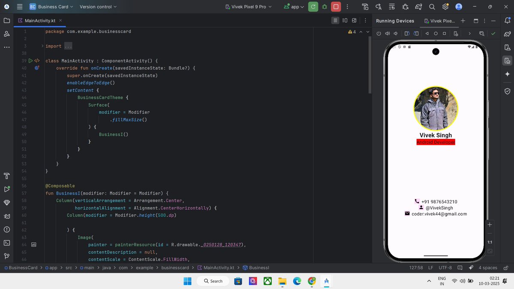Screen dimensions: 514x289
Task: Reset emulator zoom with 1:1 button
Action: (x=490, y=242)
